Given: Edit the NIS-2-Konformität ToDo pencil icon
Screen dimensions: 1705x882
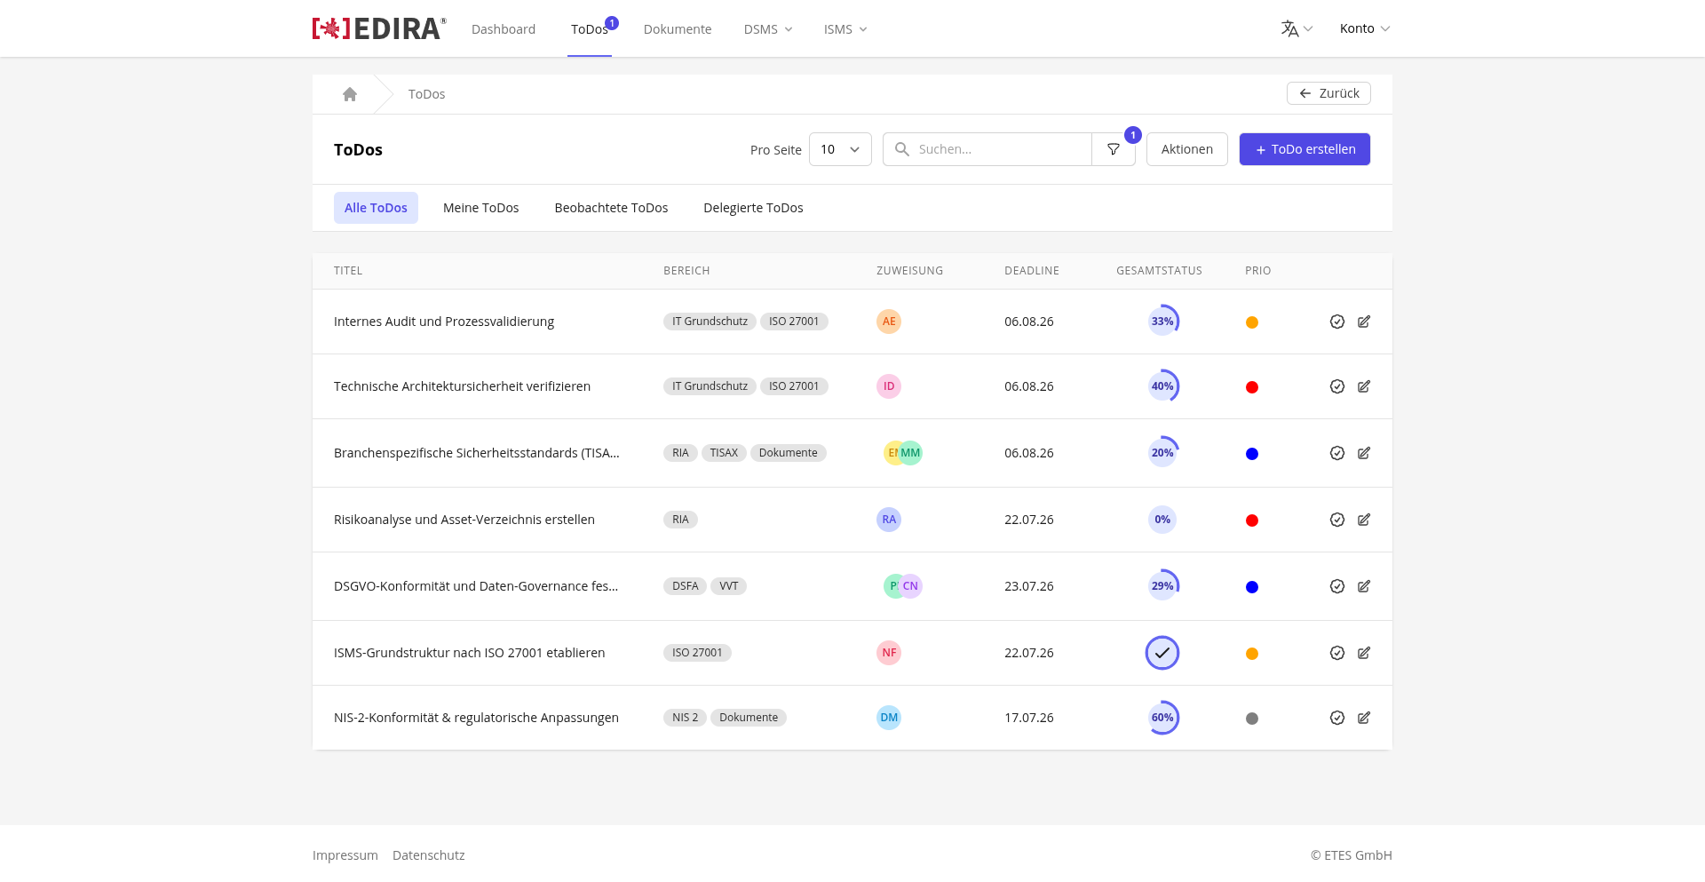Looking at the screenshot, I should (x=1364, y=718).
